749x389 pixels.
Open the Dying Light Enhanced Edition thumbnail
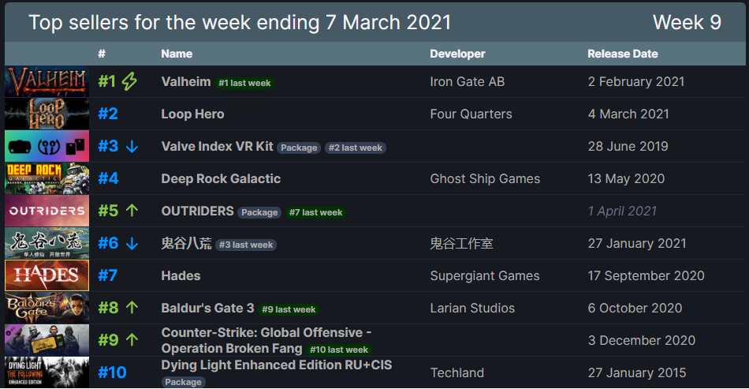click(x=47, y=372)
